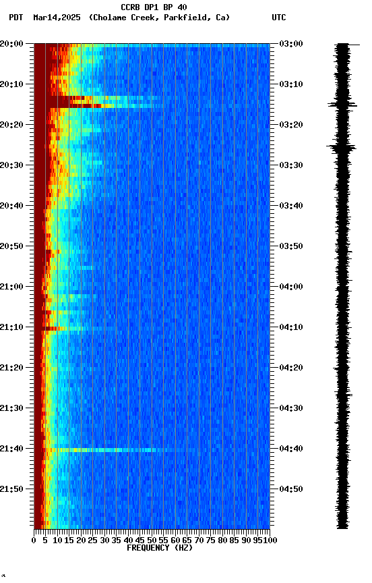Click the '21:20' PDT time label
Image resolution: width=372 pixels, height=583 pixels.
coord(11,368)
